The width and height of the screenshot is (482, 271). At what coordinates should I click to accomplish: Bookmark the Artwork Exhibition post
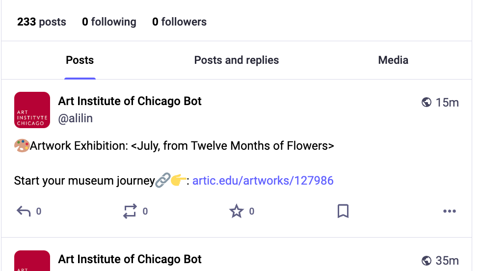[x=343, y=211]
